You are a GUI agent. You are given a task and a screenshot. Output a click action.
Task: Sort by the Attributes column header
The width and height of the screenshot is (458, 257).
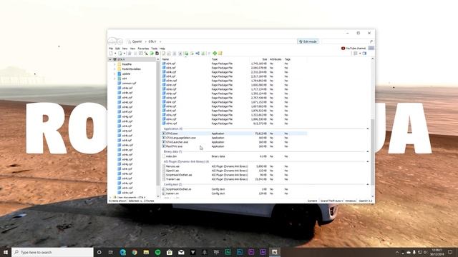click(x=276, y=59)
